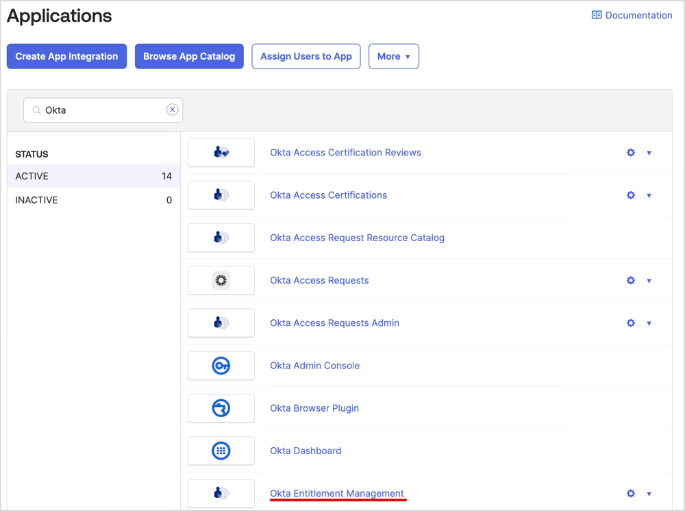Open gear settings for Okta Access Certifications
The height and width of the screenshot is (511, 685).
click(631, 195)
